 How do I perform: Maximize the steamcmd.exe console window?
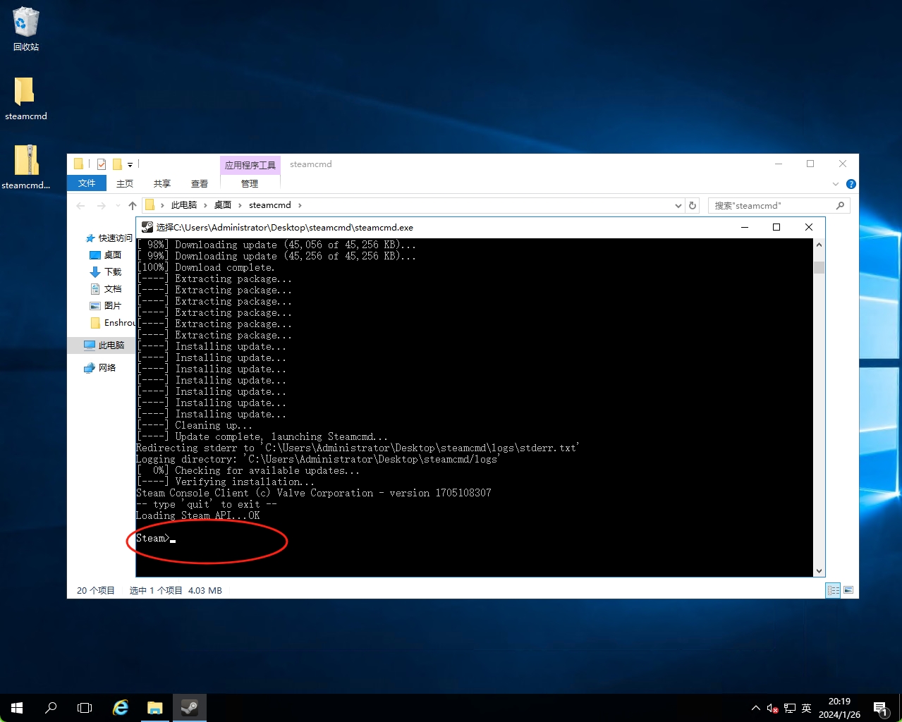pyautogui.click(x=776, y=227)
